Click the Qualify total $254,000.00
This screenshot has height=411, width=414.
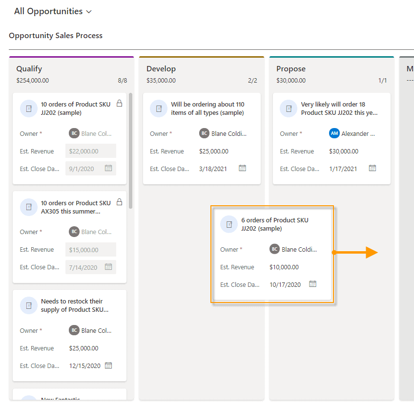33,80
